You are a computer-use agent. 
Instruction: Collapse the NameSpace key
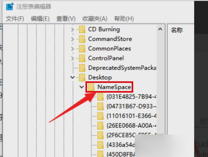(x=81, y=87)
